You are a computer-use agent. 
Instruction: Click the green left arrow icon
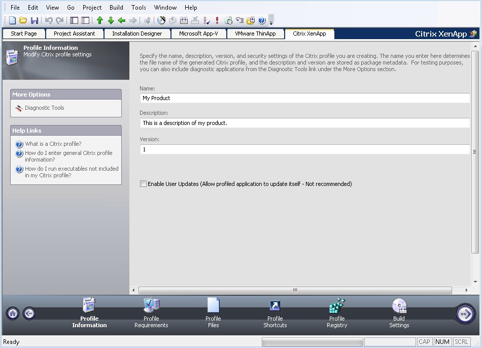(x=122, y=21)
